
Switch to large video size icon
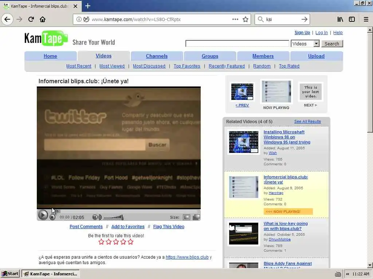(196, 217)
